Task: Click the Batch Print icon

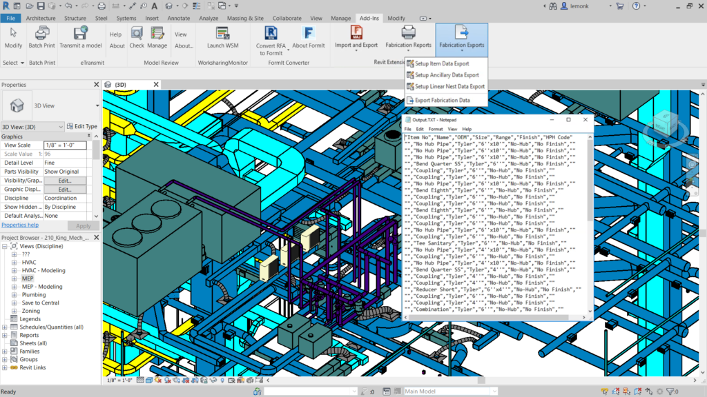Action: click(x=42, y=33)
